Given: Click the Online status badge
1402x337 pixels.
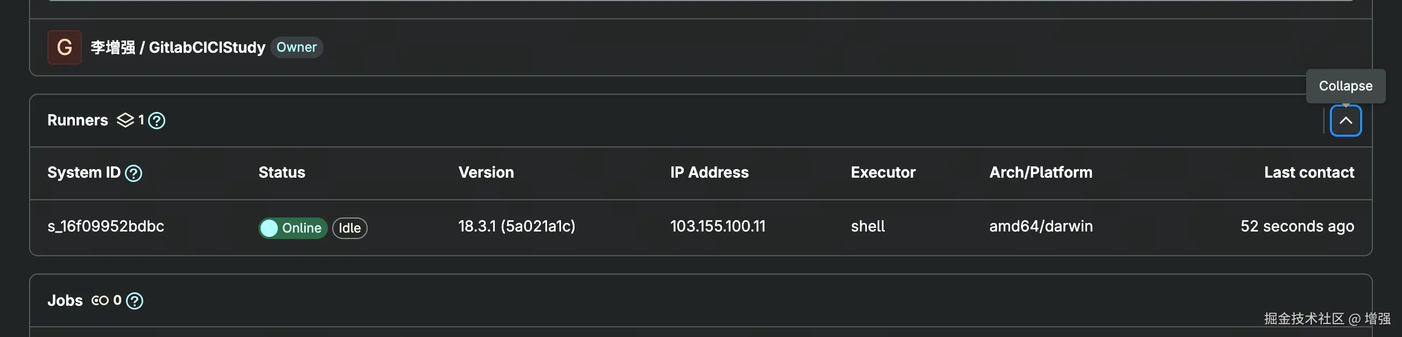Looking at the screenshot, I should 293,228.
